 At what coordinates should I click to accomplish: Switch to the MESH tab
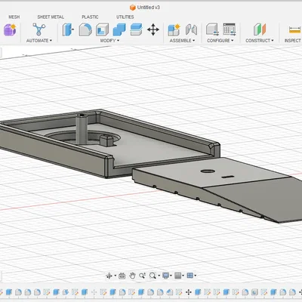14,17
